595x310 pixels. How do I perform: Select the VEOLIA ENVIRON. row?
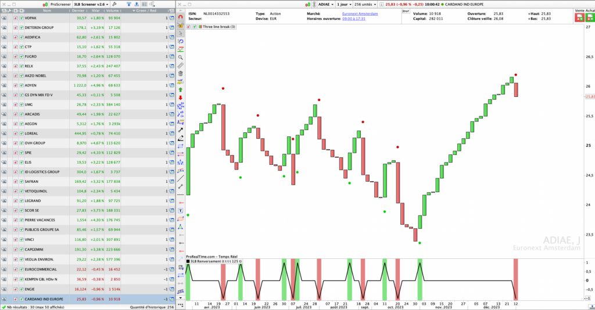(x=88, y=259)
